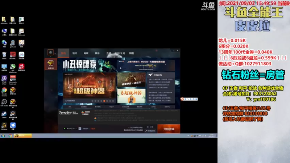Viewport: 290px width, 163px height.
Task: Launch Voicemeeter Potato from the desktop
Action: coord(13,79)
